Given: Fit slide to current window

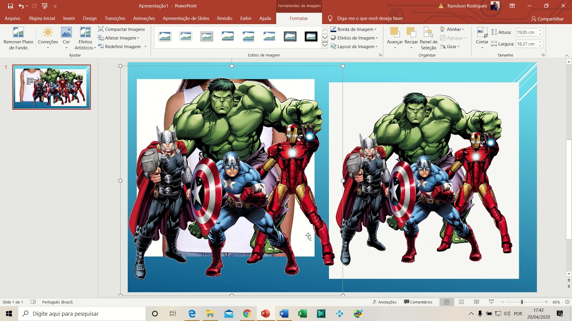Looking at the screenshot, I should coord(568,302).
